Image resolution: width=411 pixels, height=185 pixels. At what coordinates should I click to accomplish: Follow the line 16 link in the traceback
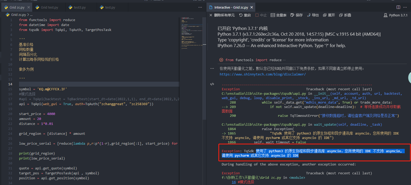pos(234,182)
